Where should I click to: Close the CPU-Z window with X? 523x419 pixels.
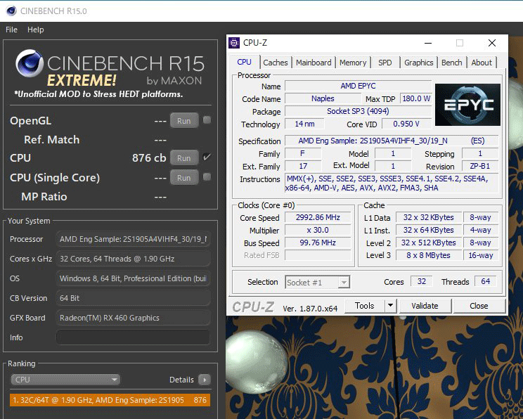point(492,43)
